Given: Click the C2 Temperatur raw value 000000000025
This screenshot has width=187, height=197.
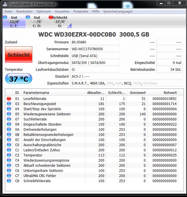Looking at the screenshot, I should click(165, 155).
